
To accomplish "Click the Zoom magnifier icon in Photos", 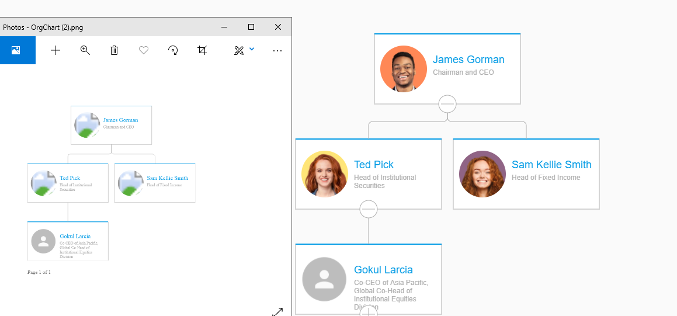I will tap(85, 50).
